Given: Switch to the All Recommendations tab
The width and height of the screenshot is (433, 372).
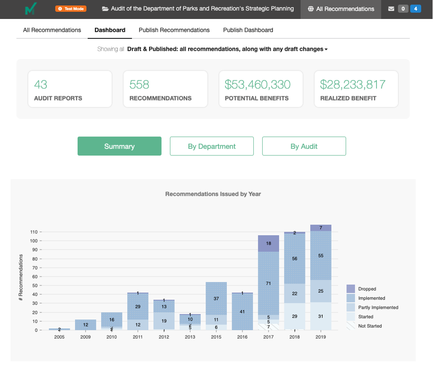Looking at the screenshot, I should [x=52, y=30].
